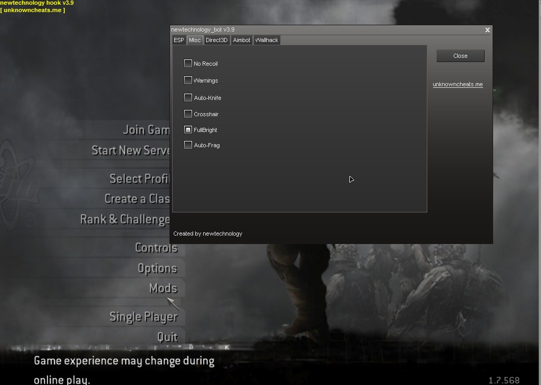Switch to the ESP tab

(179, 40)
